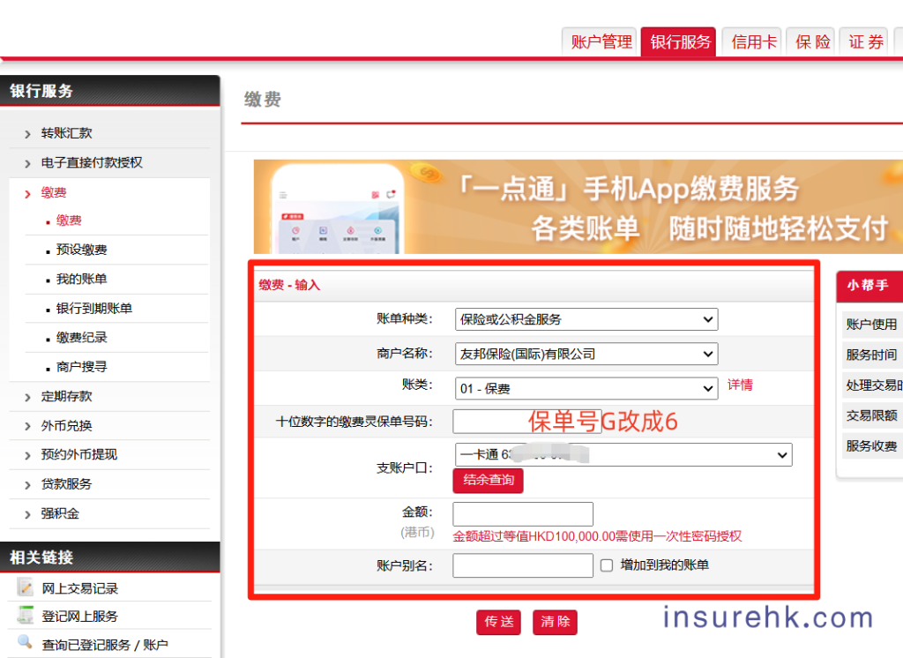
Task: Click the 清除 clear button
Action: (555, 622)
